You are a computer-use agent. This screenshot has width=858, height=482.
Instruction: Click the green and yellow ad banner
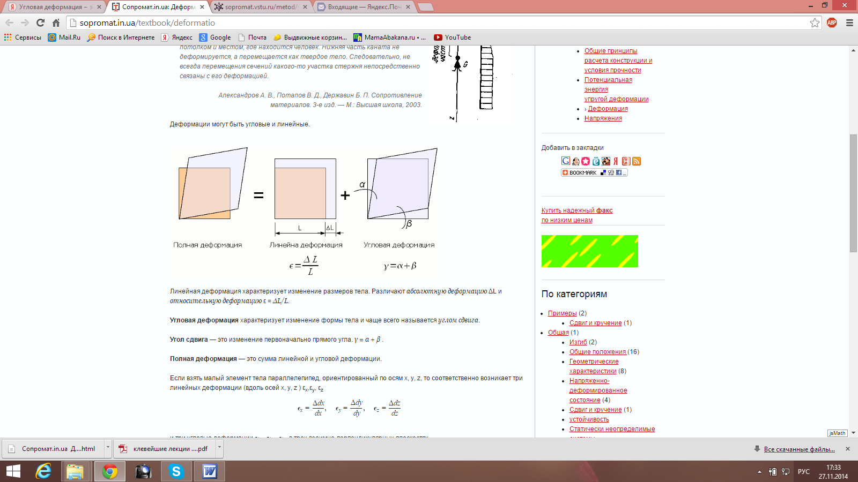click(590, 251)
